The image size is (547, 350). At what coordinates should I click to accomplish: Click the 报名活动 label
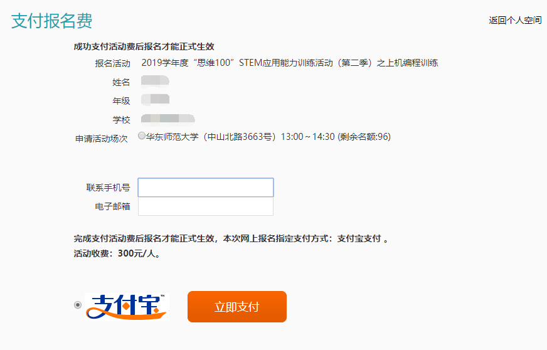(x=112, y=63)
